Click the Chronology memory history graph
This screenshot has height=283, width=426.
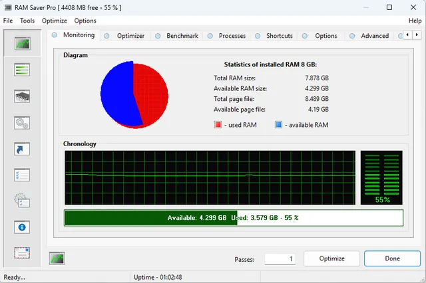pyautogui.click(x=210, y=177)
